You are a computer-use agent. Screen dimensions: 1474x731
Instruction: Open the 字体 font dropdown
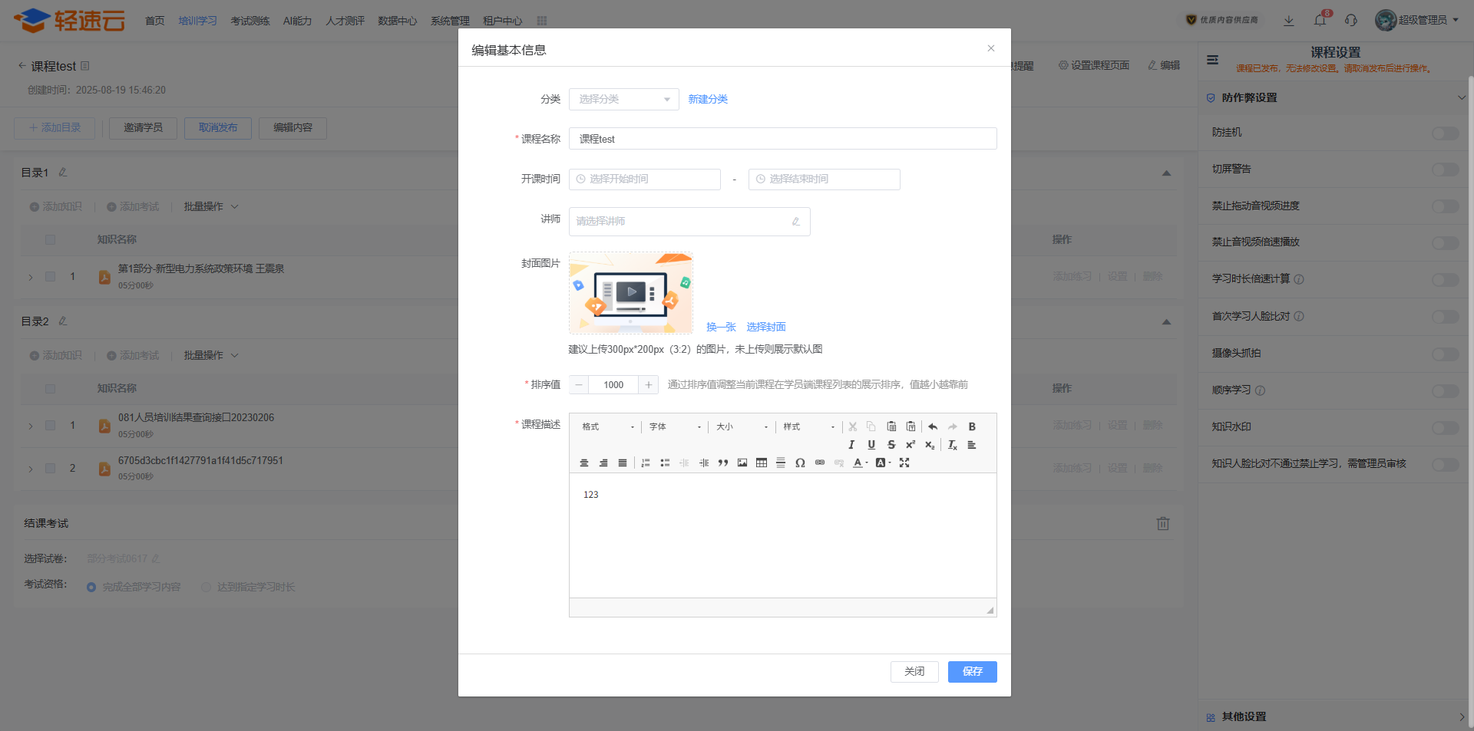pyautogui.click(x=675, y=426)
